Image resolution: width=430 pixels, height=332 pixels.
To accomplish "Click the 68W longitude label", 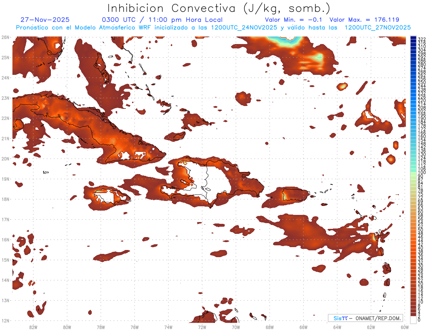I will pyautogui.click(x=270, y=327).
